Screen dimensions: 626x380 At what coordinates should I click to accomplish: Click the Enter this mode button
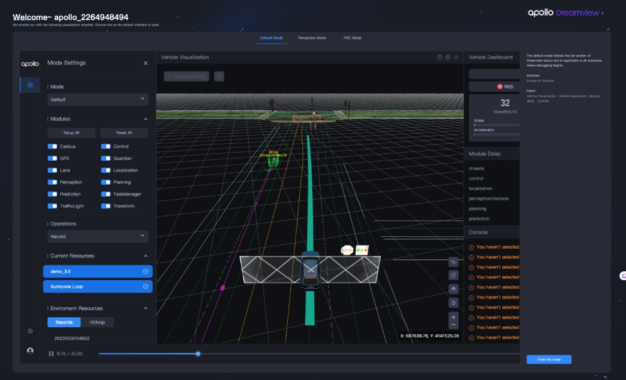tap(549, 360)
